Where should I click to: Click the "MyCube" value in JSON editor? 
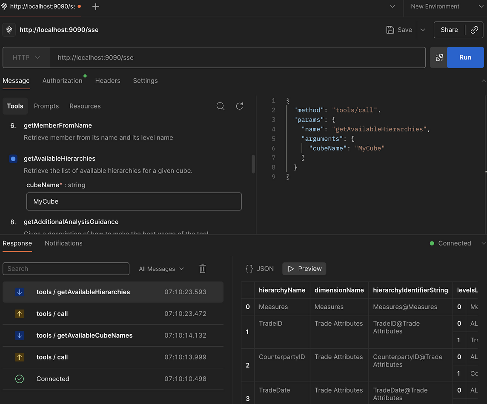coord(370,148)
